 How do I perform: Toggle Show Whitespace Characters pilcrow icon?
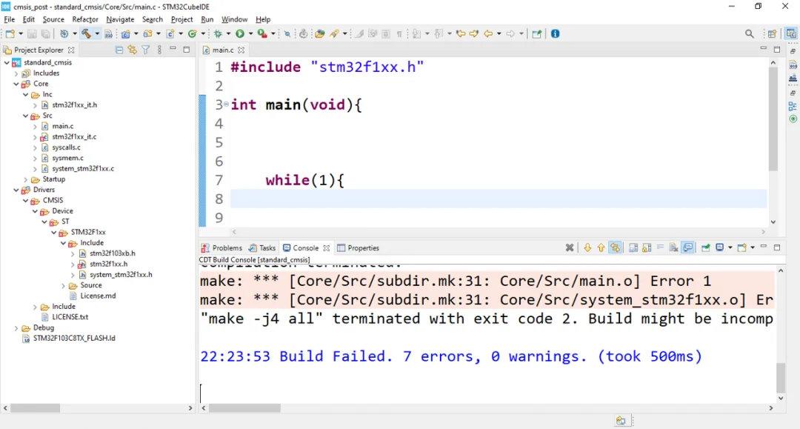pyautogui.click(x=399, y=33)
